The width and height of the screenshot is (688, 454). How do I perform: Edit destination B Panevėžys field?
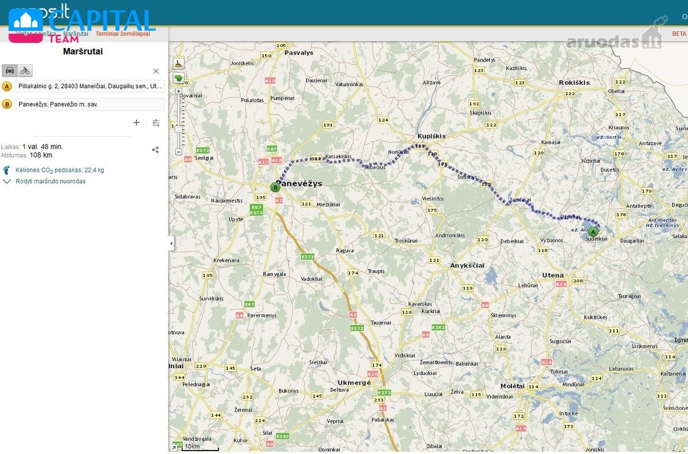click(x=91, y=104)
